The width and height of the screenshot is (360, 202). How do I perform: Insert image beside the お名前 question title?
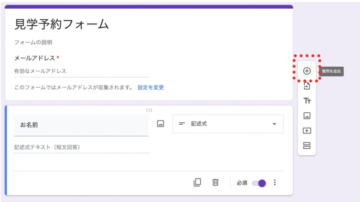161,124
